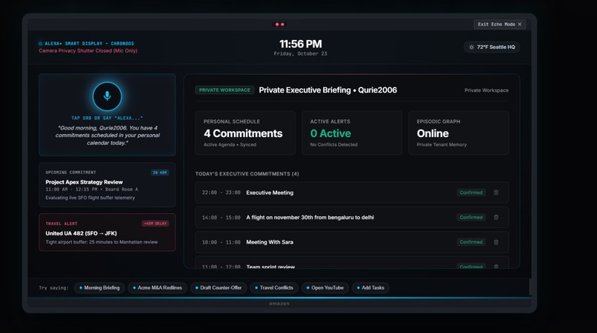Open the Episodic Graph Online card
Screen dimensions: 597x333
tap(458, 132)
